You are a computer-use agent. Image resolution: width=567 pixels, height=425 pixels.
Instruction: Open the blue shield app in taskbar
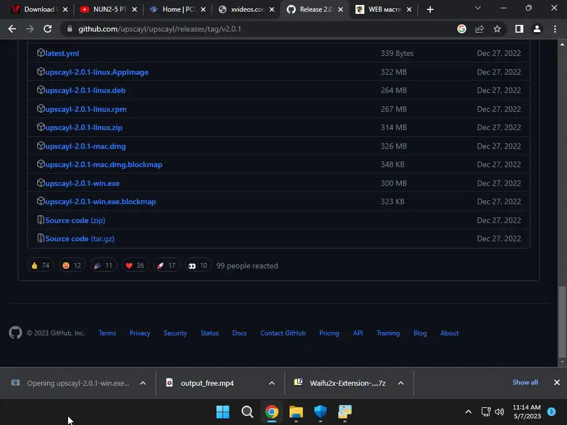click(x=321, y=412)
